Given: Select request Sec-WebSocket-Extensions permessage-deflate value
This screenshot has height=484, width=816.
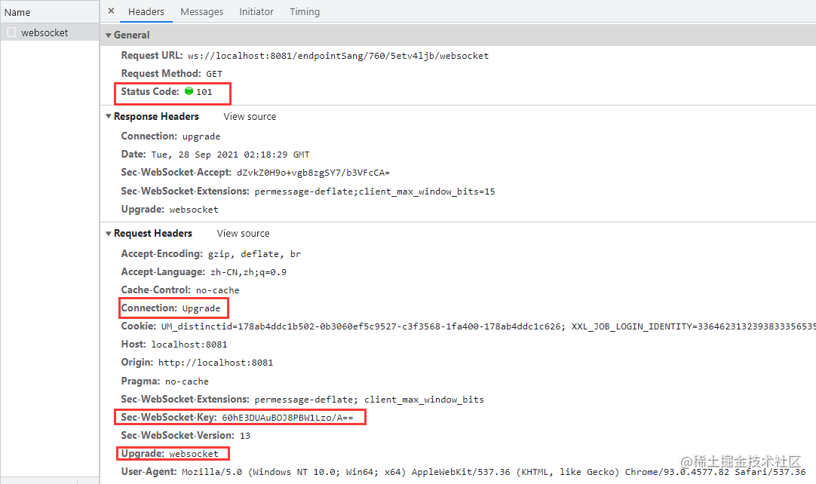Looking at the screenshot, I should [x=369, y=400].
